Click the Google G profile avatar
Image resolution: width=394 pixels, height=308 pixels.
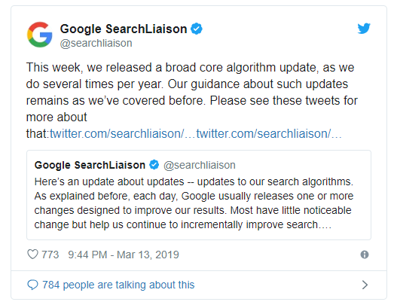click(40, 35)
